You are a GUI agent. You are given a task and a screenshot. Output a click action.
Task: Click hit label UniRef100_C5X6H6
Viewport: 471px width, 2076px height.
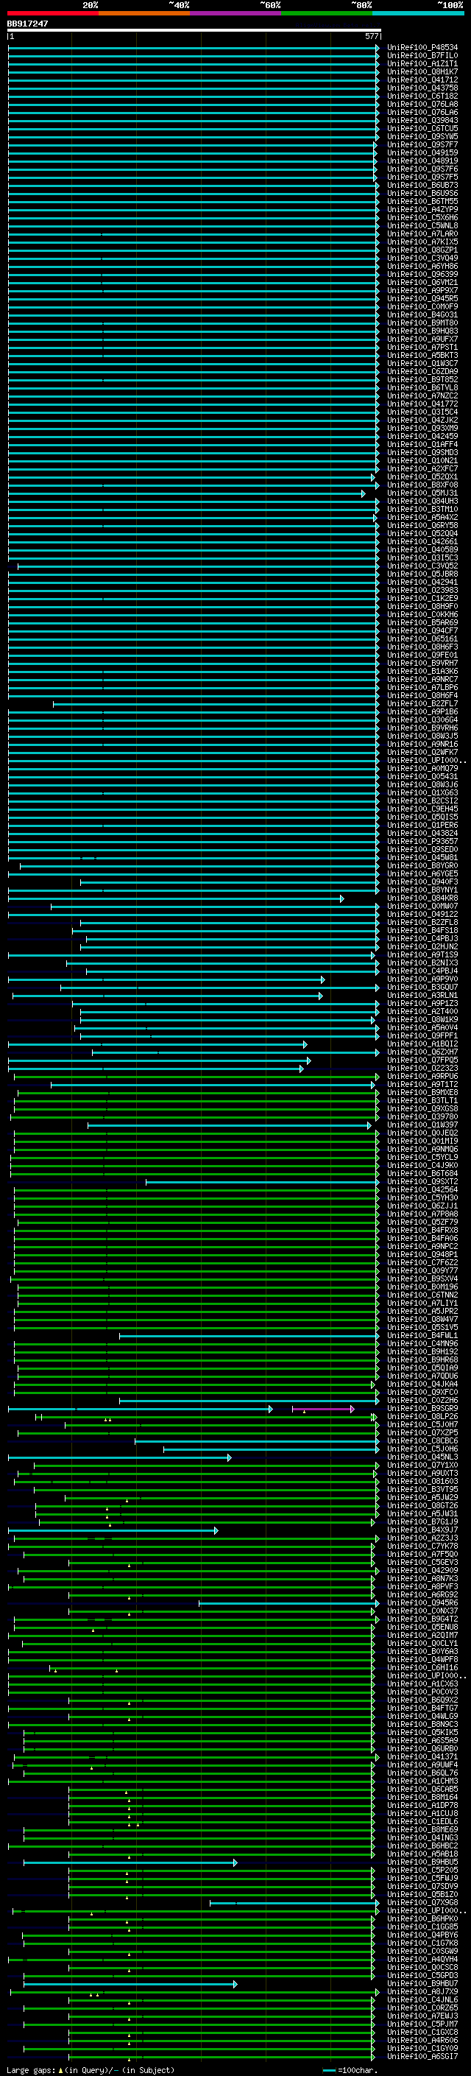[x=422, y=217]
